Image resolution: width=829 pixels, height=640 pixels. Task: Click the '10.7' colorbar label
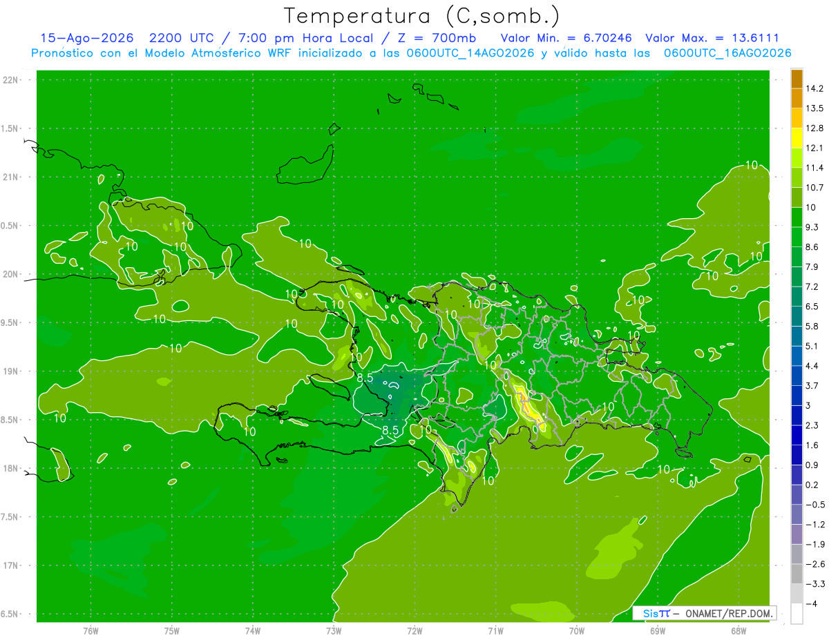(814, 188)
